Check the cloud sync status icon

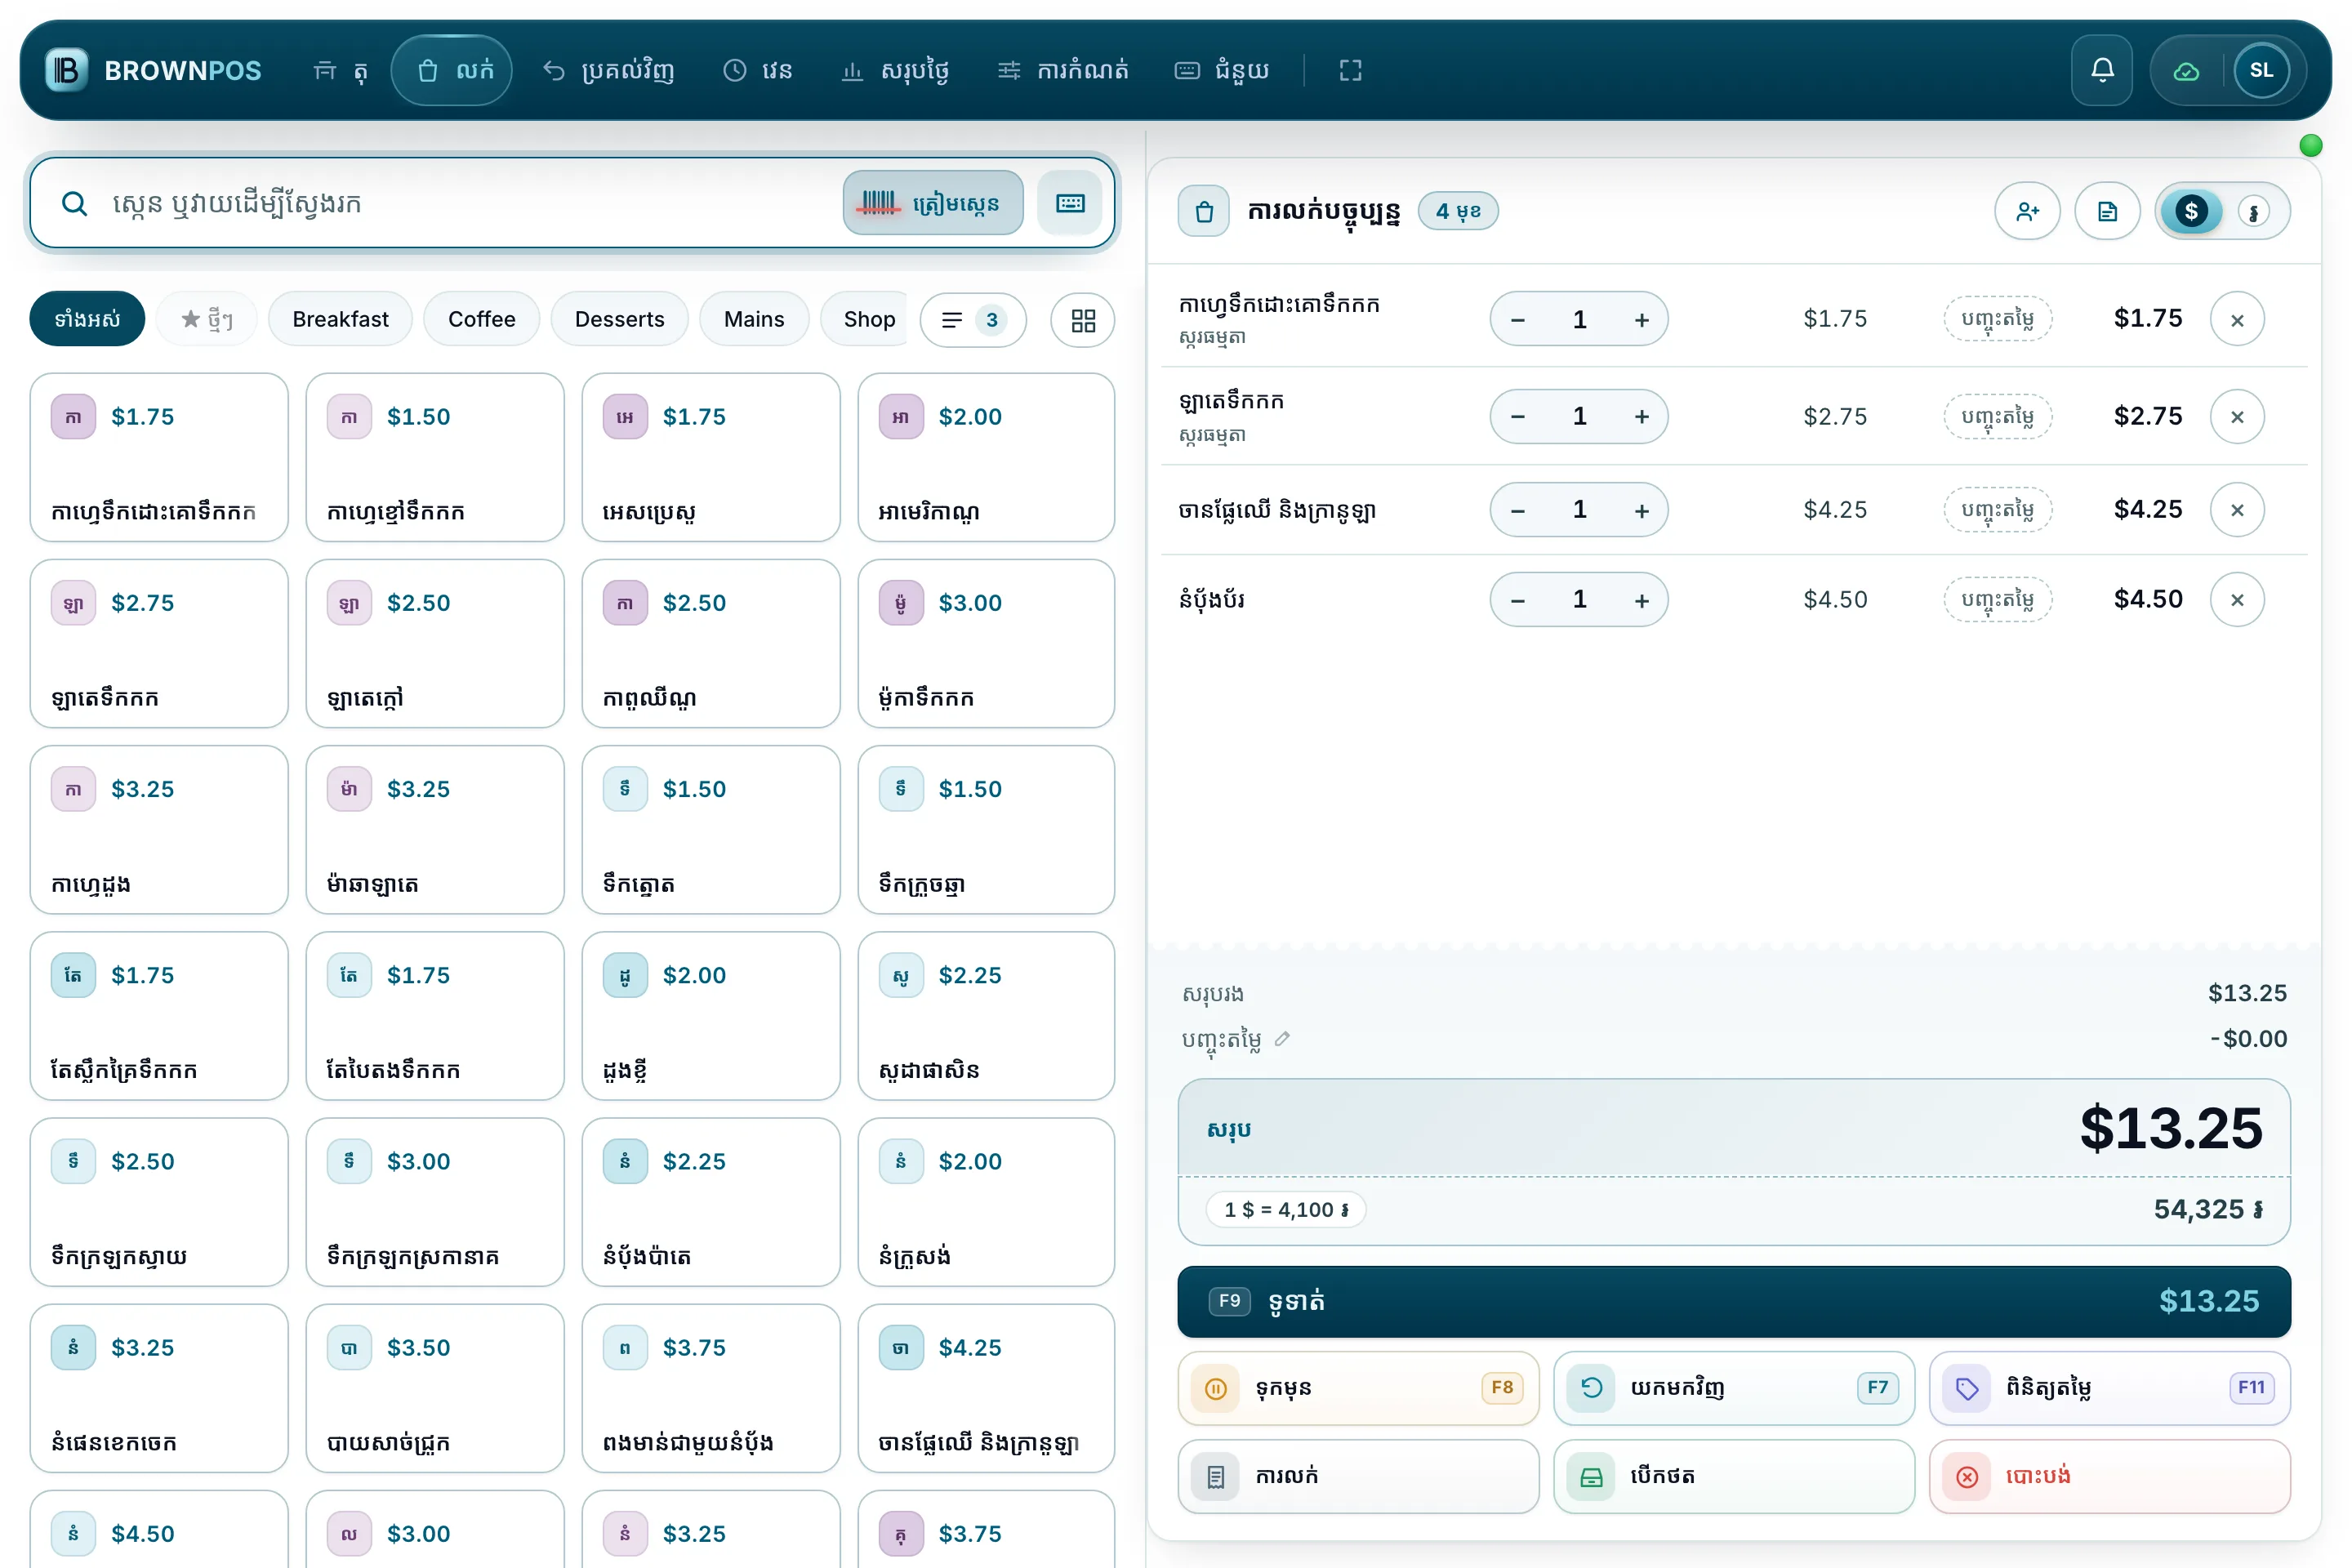[x=2186, y=70]
